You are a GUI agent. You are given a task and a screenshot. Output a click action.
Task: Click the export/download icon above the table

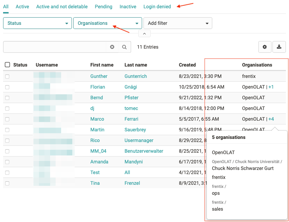280,47
